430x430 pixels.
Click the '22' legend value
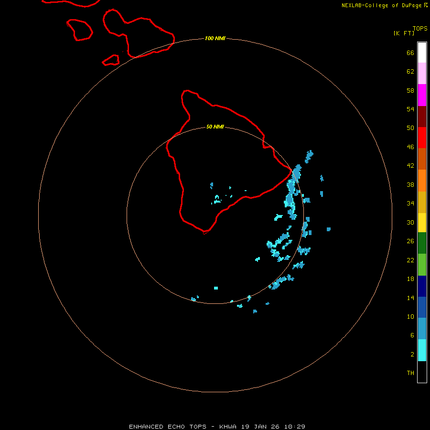pyautogui.click(x=410, y=260)
